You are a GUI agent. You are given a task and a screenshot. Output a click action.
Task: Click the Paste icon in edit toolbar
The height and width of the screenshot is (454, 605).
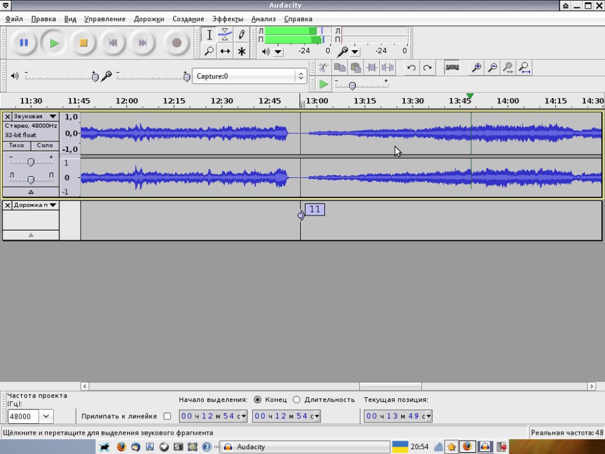point(355,68)
